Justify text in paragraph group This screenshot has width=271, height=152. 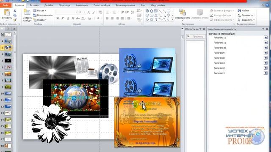tap(122, 18)
